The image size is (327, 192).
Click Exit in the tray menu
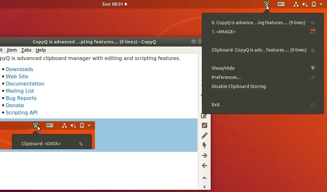tap(263, 105)
